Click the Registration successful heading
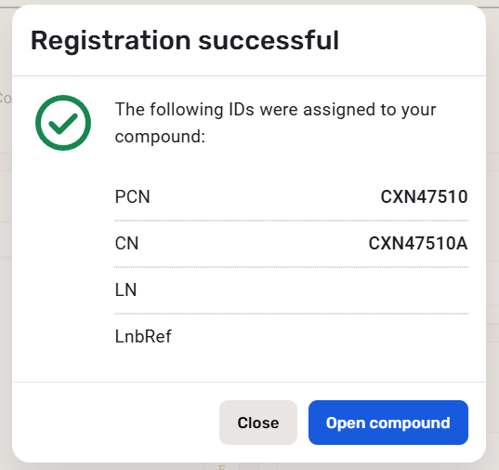Viewport: 499px width, 470px height. (185, 40)
